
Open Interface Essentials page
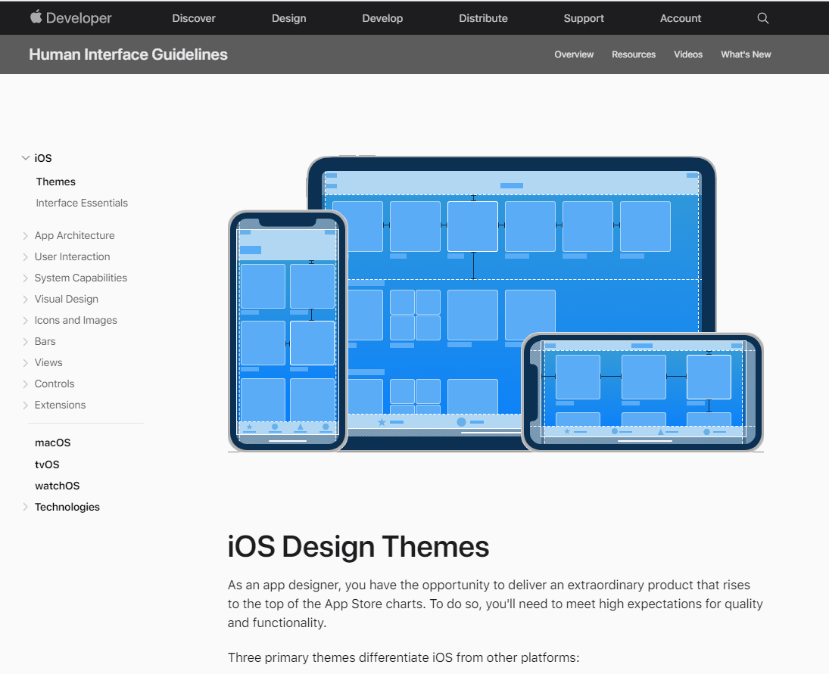click(82, 203)
